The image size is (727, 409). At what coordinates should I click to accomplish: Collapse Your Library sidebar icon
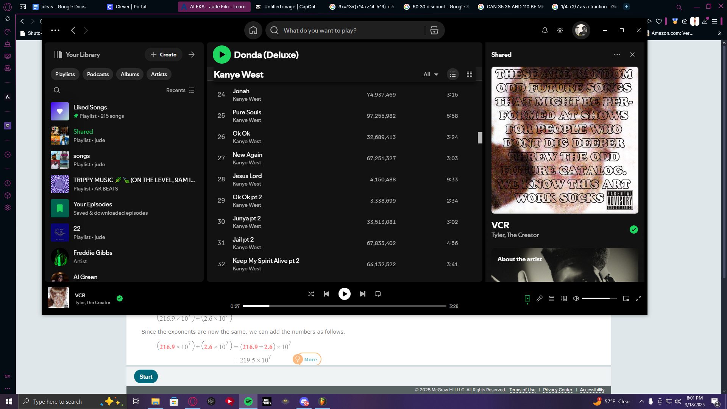click(x=58, y=55)
